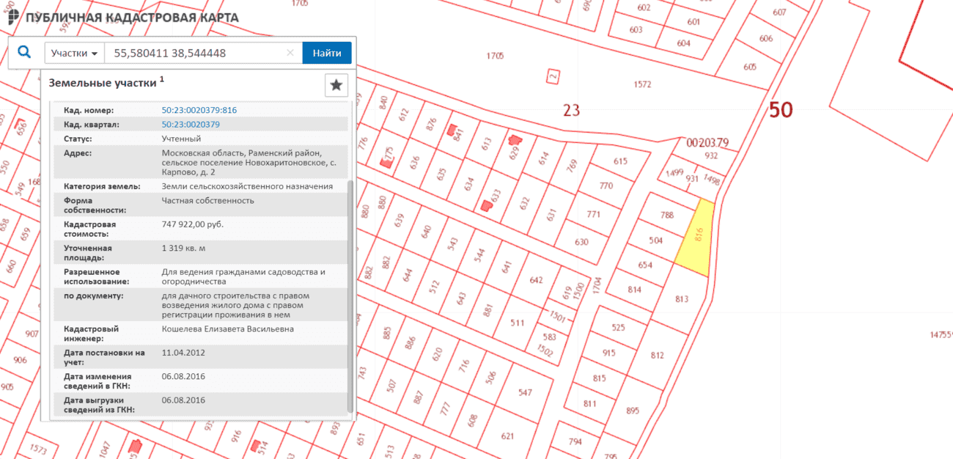Click the red building marker on parcel 633
Image resolution: width=953 pixels, height=459 pixels.
pyautogui.click(x=486, y=205)
